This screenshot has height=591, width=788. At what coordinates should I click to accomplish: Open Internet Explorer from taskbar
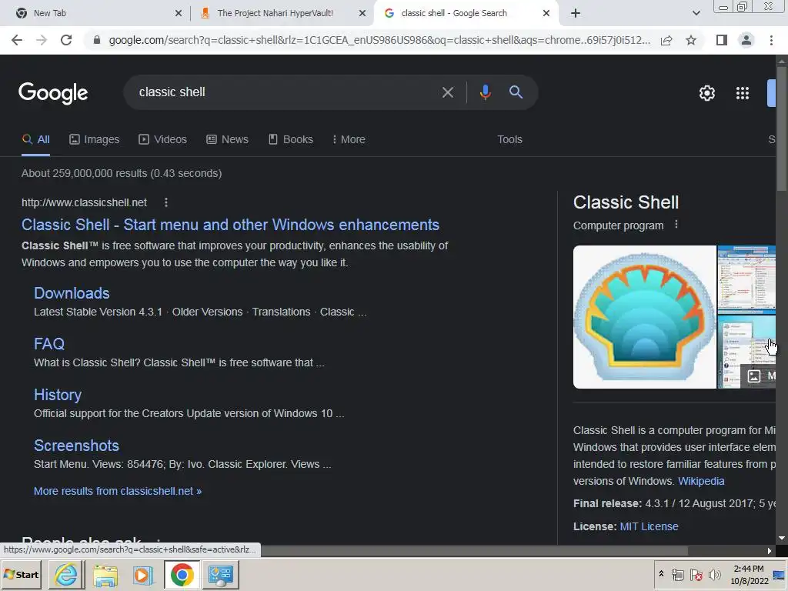(66, 575)
